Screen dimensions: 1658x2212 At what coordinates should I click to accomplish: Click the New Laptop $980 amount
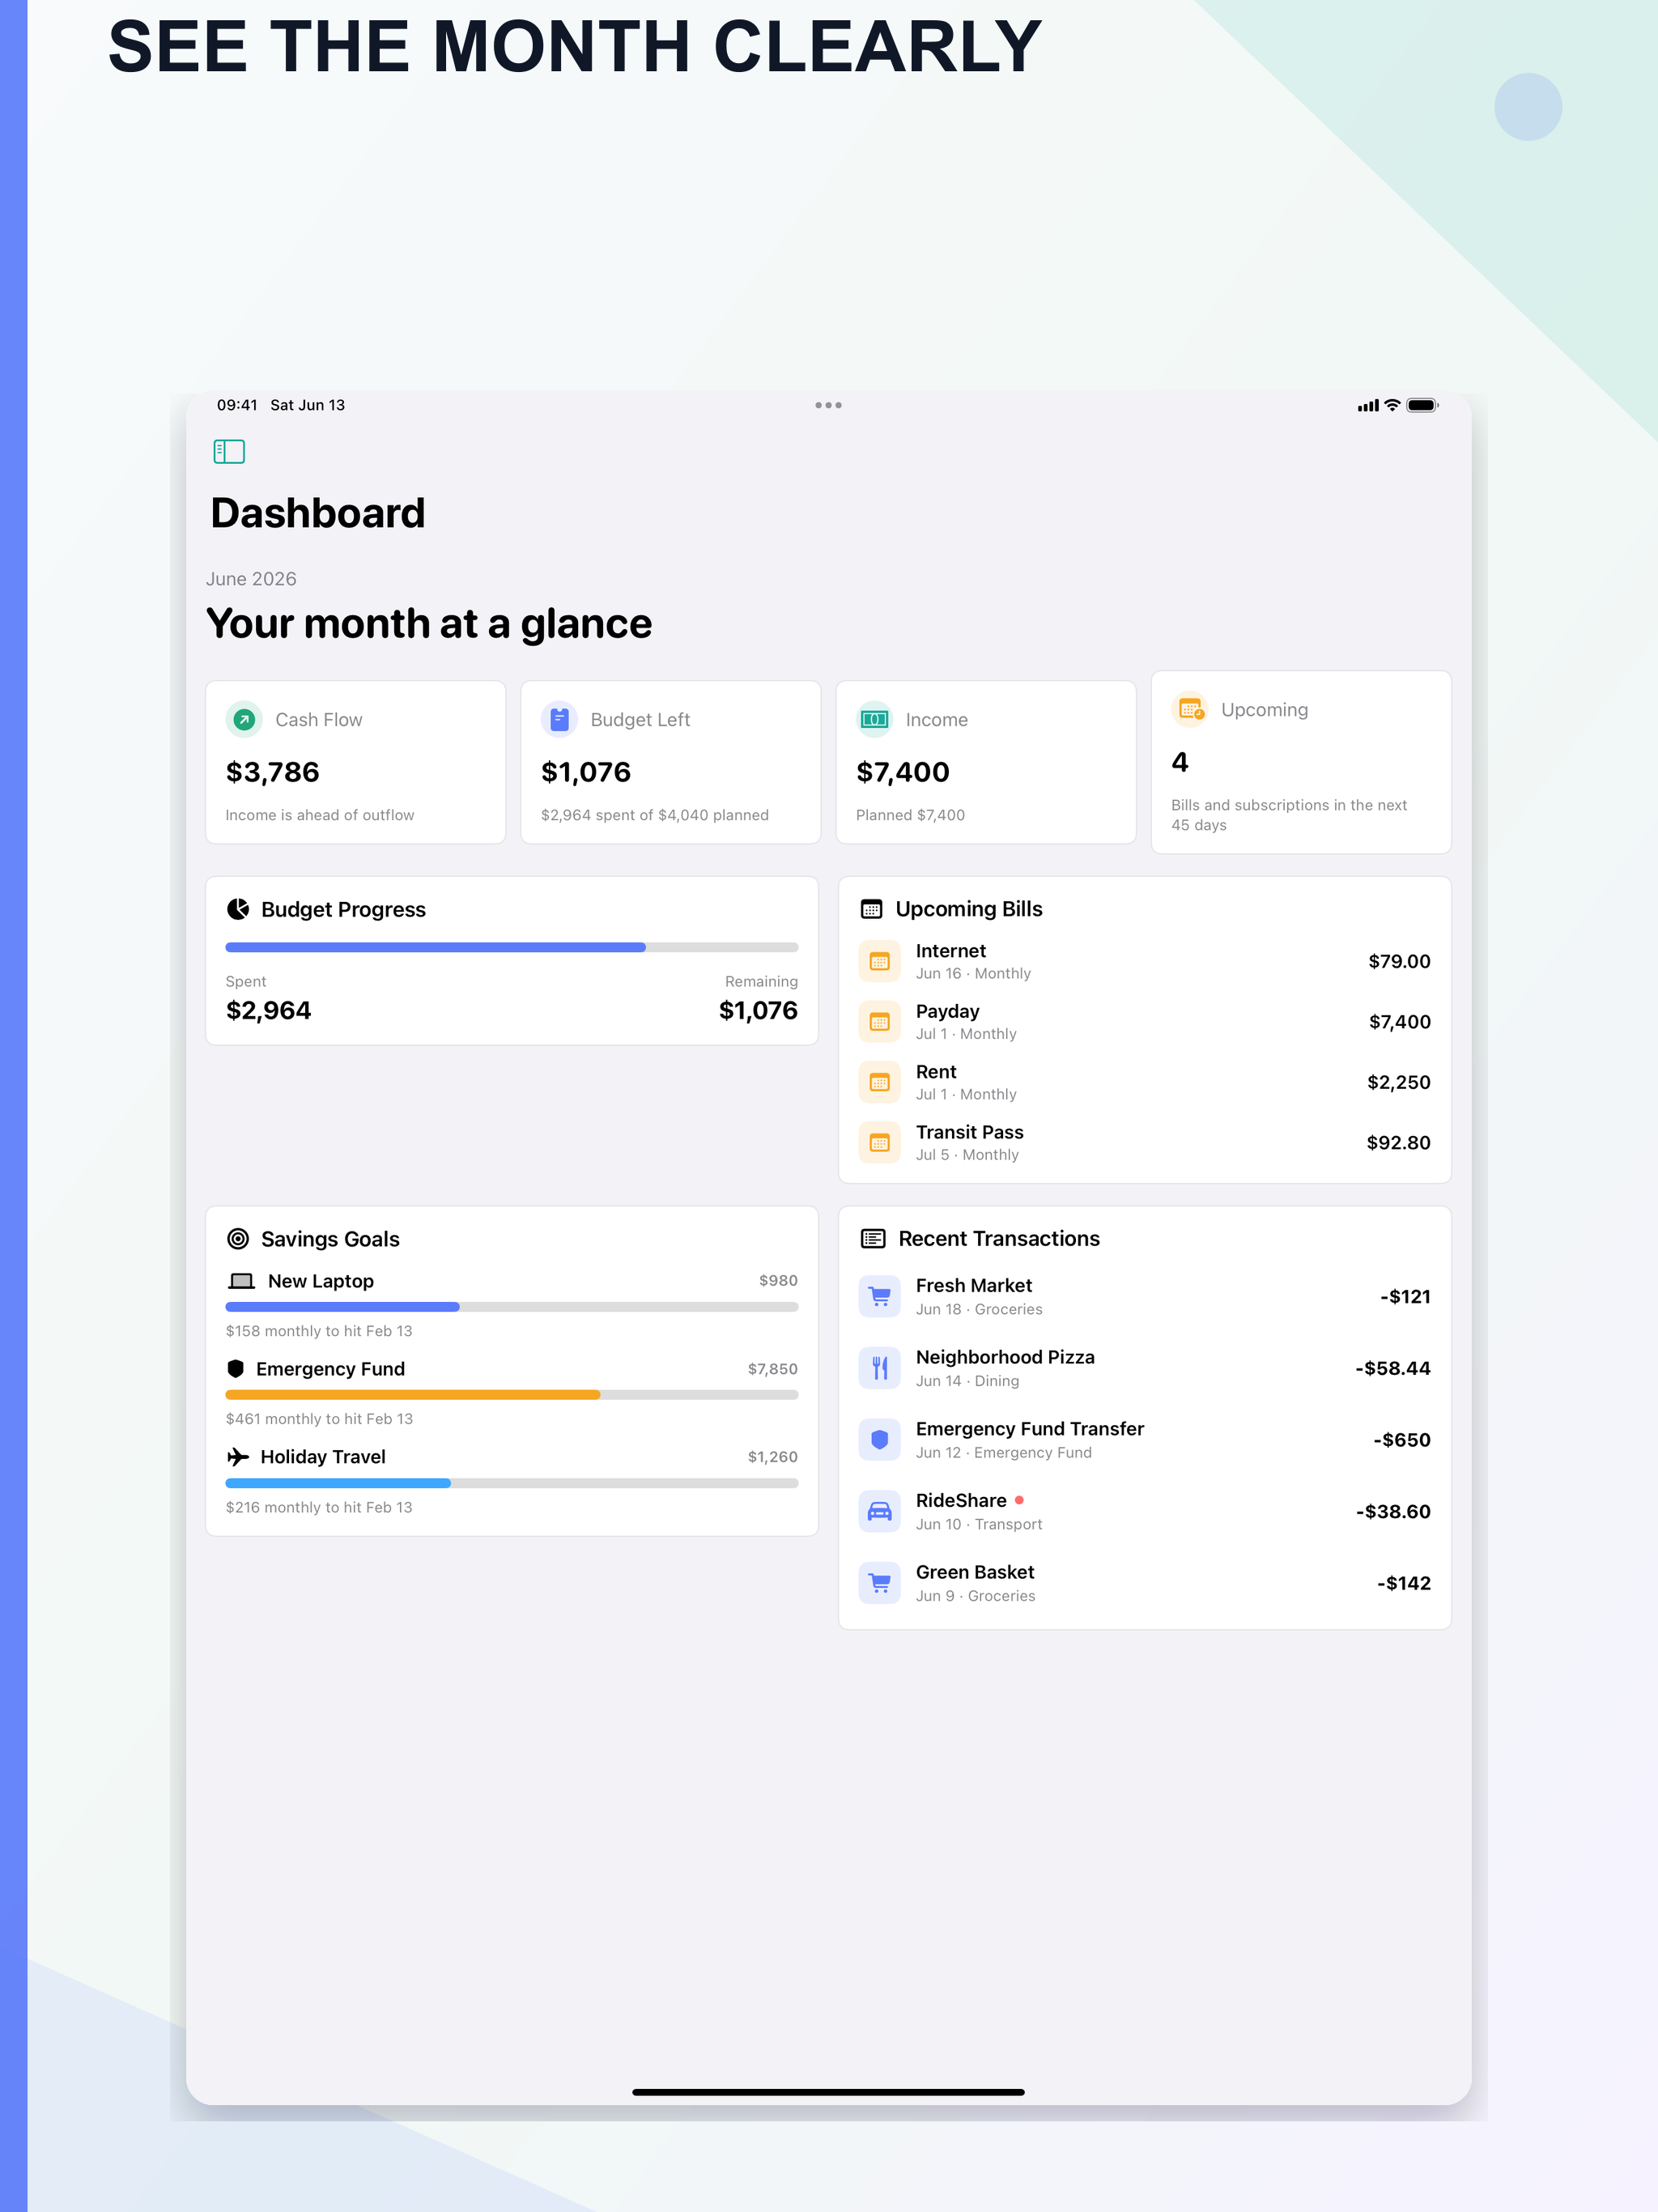(778, 1281)
